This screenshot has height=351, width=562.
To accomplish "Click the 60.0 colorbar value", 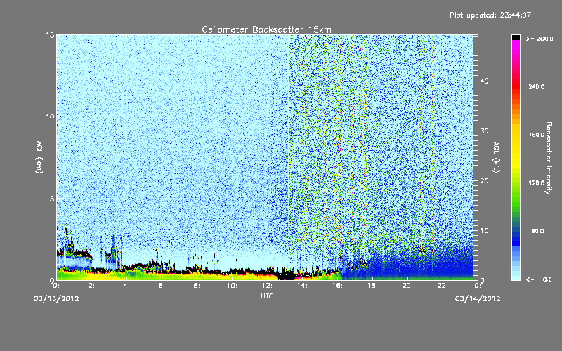I will pos(537,231).
